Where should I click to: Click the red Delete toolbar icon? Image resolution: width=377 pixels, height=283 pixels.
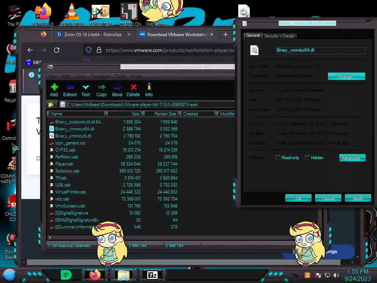[133, 90]
